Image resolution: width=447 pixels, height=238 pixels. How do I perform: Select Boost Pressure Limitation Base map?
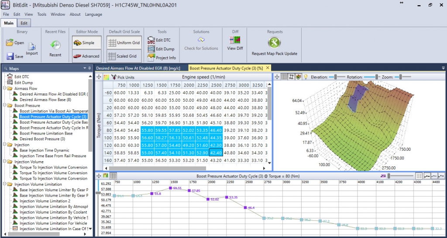pos(46,133)
